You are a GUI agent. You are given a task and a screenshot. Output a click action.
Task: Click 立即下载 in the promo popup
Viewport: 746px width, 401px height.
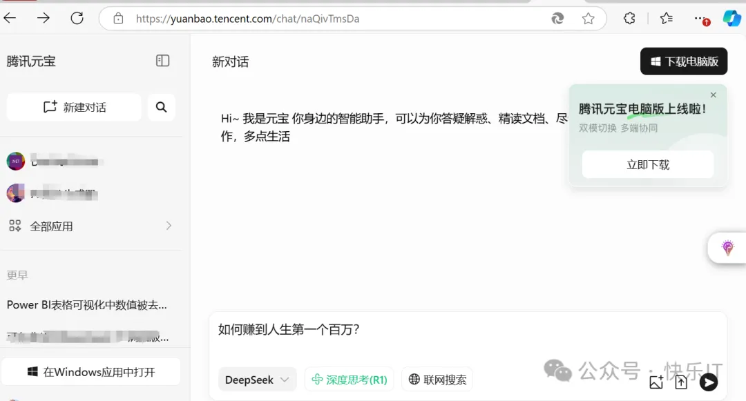pyautogui.click(x=647, y=164)
